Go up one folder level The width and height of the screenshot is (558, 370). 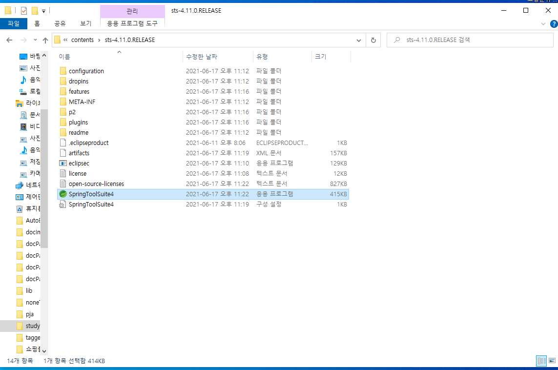45,40
